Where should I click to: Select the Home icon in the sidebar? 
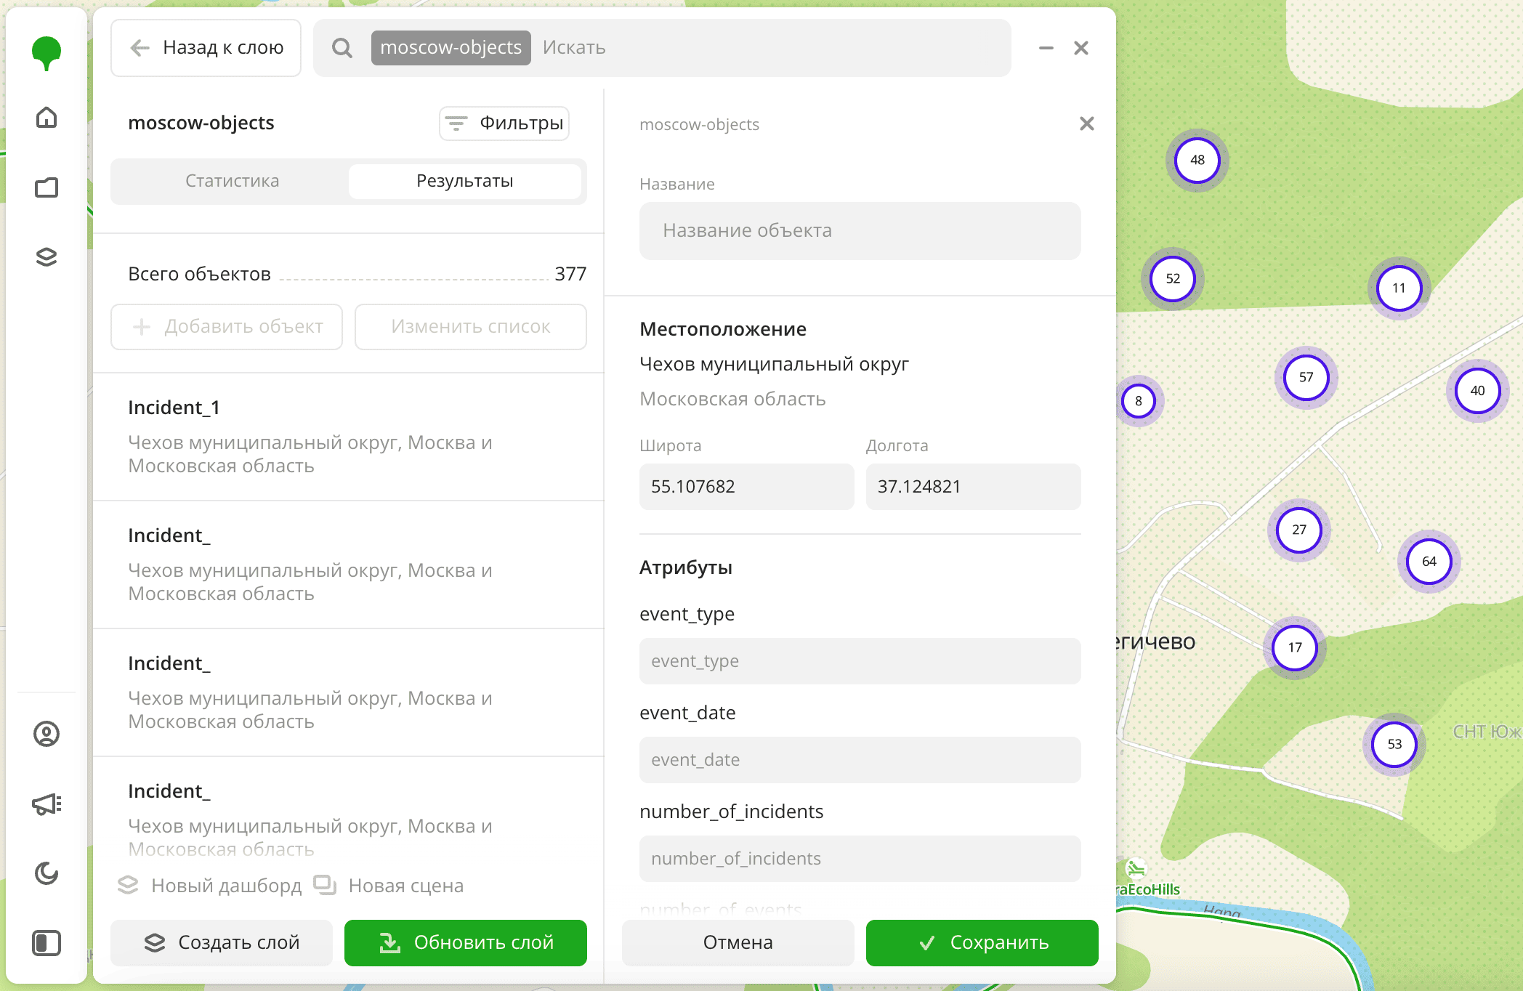point(47,117)
